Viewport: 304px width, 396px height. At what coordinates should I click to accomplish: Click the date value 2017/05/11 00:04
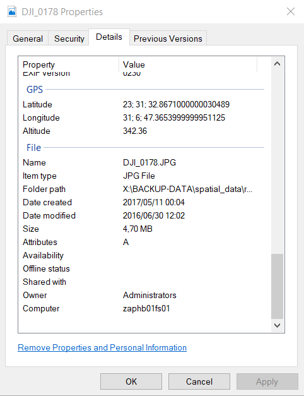click(154, 202)
